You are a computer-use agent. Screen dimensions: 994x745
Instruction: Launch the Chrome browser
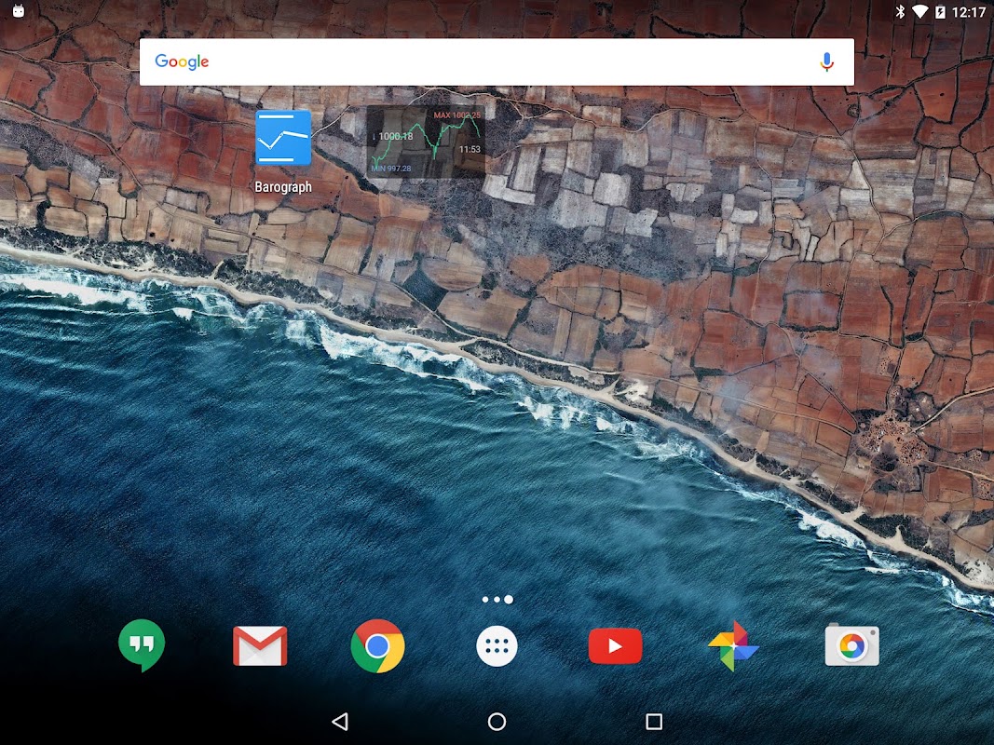(378, 645)
